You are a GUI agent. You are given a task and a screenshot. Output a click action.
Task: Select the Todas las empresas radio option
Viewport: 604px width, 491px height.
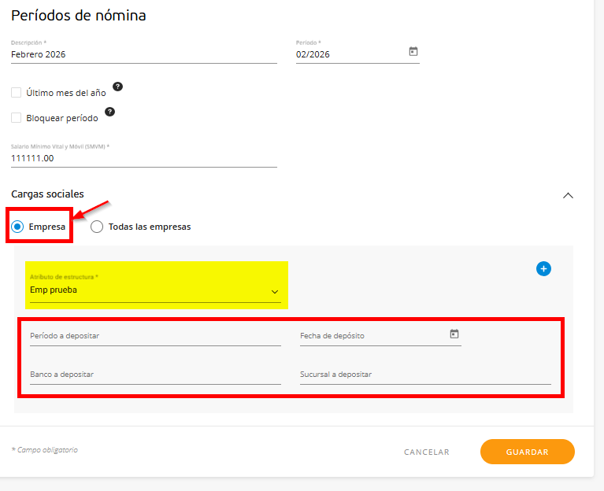pos(98,227)
